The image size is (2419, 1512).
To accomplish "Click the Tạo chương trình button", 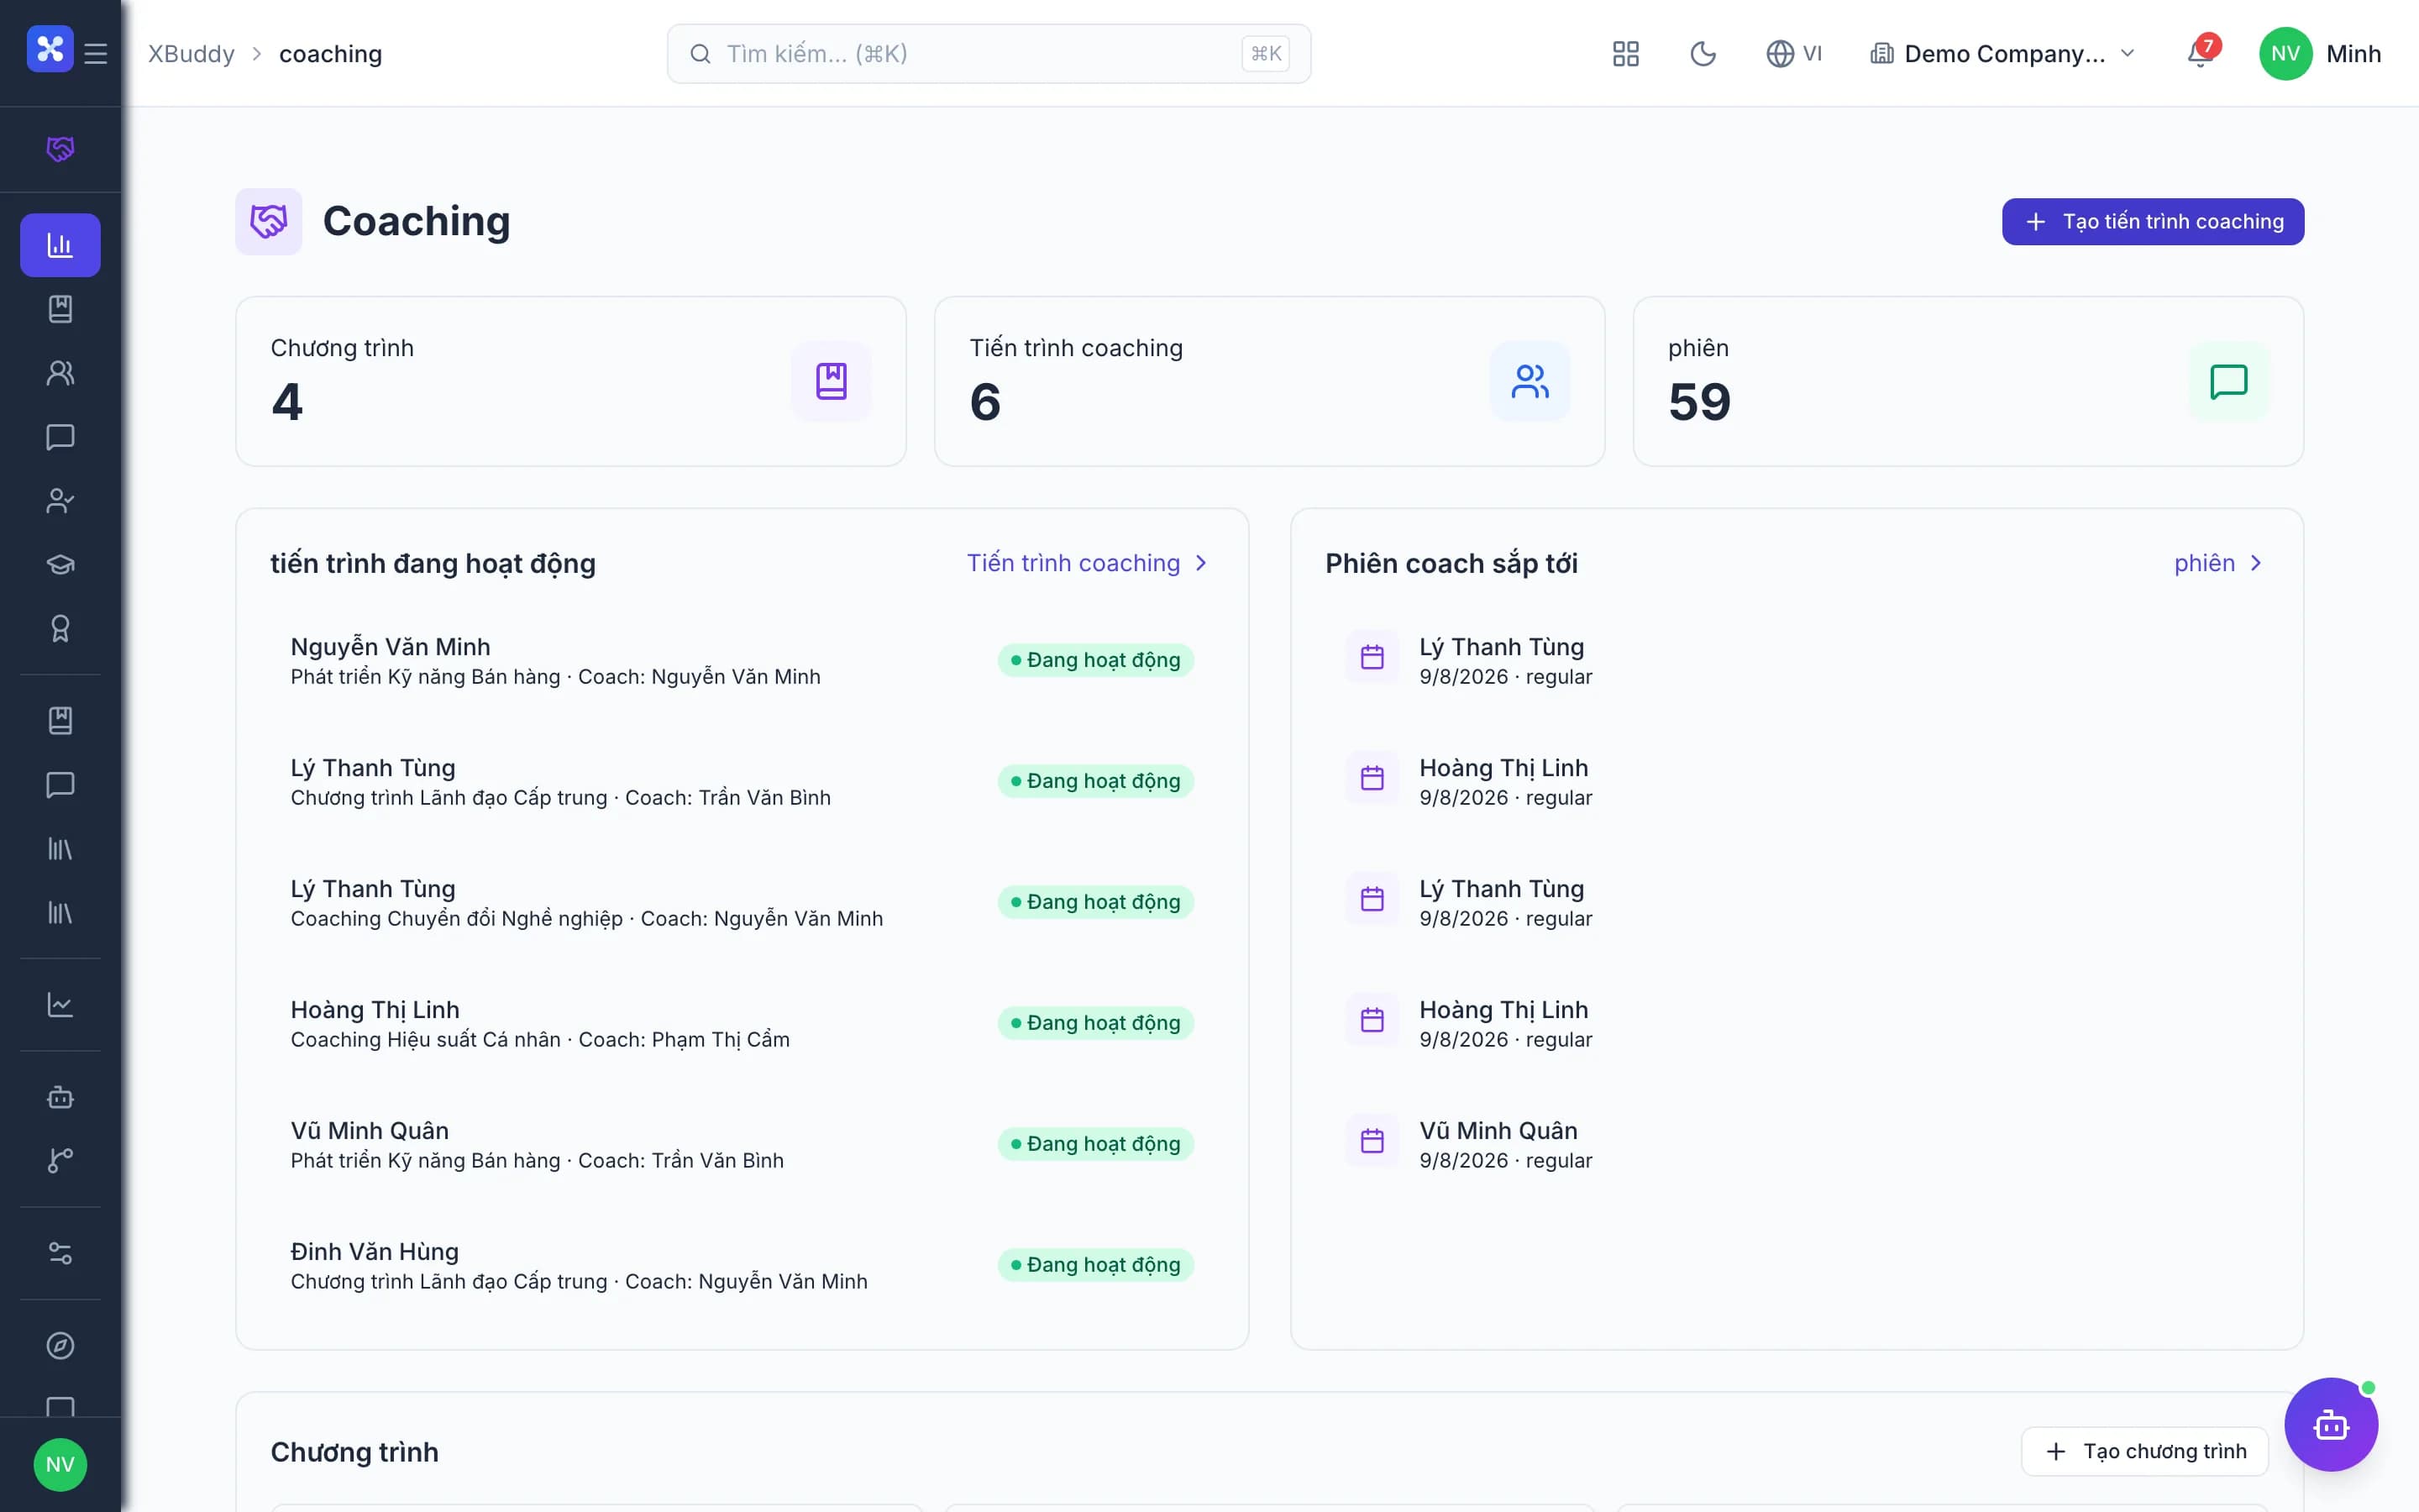I will pyautogui.click(x=2145, y=1451).
